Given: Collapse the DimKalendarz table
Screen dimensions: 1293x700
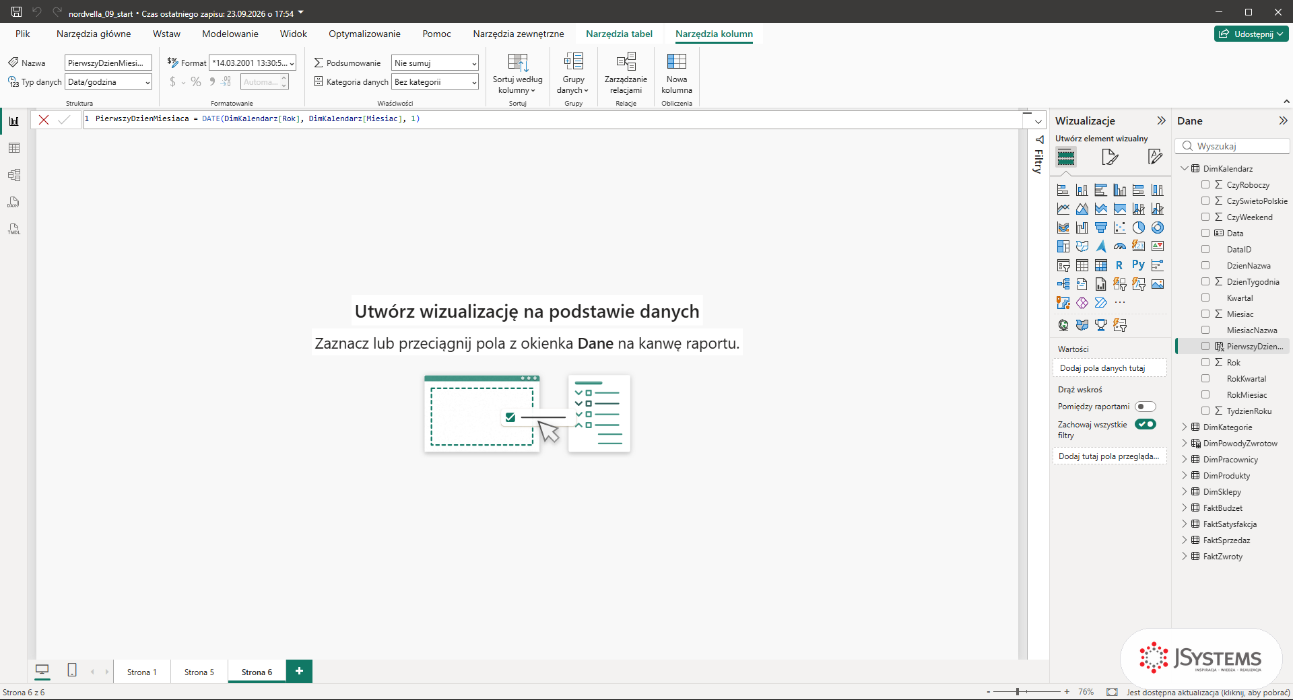Looking at the screenshot, I should [1185, 168].
